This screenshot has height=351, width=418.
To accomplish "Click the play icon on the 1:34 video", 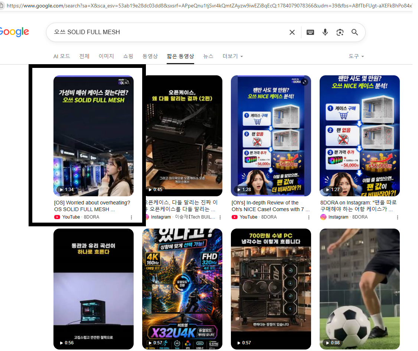I will coord(61,190).
